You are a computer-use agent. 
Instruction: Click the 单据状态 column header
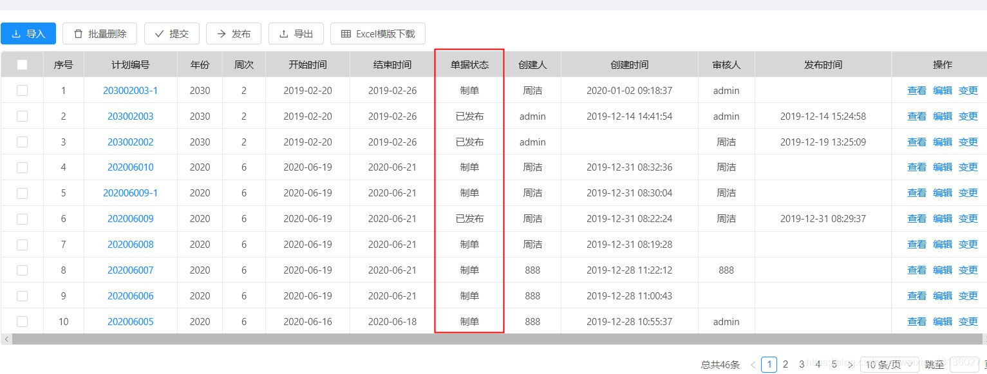click(x=469, y=64)
